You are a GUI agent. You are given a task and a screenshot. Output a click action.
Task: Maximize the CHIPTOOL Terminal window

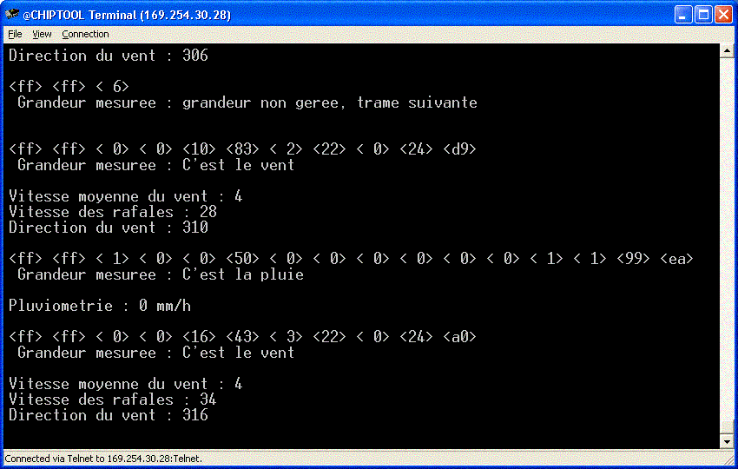(704, 13)
